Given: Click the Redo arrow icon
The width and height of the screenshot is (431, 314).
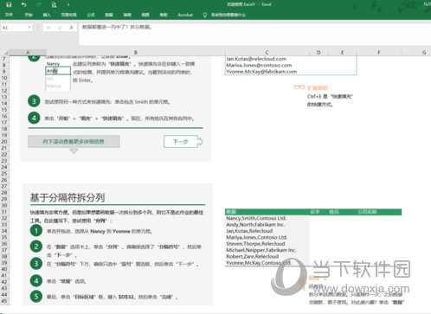Looking at the screenshot, I should pyautogui.click(x=39, y=4).
